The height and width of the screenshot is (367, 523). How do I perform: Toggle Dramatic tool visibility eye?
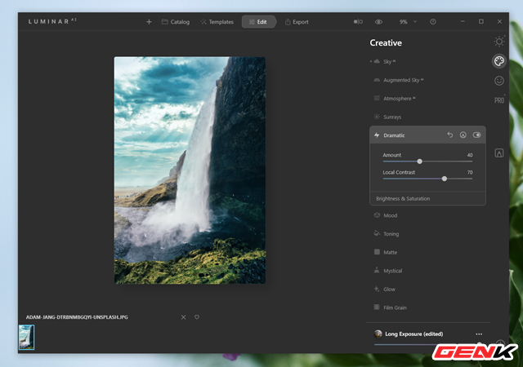tap(477, 135)
